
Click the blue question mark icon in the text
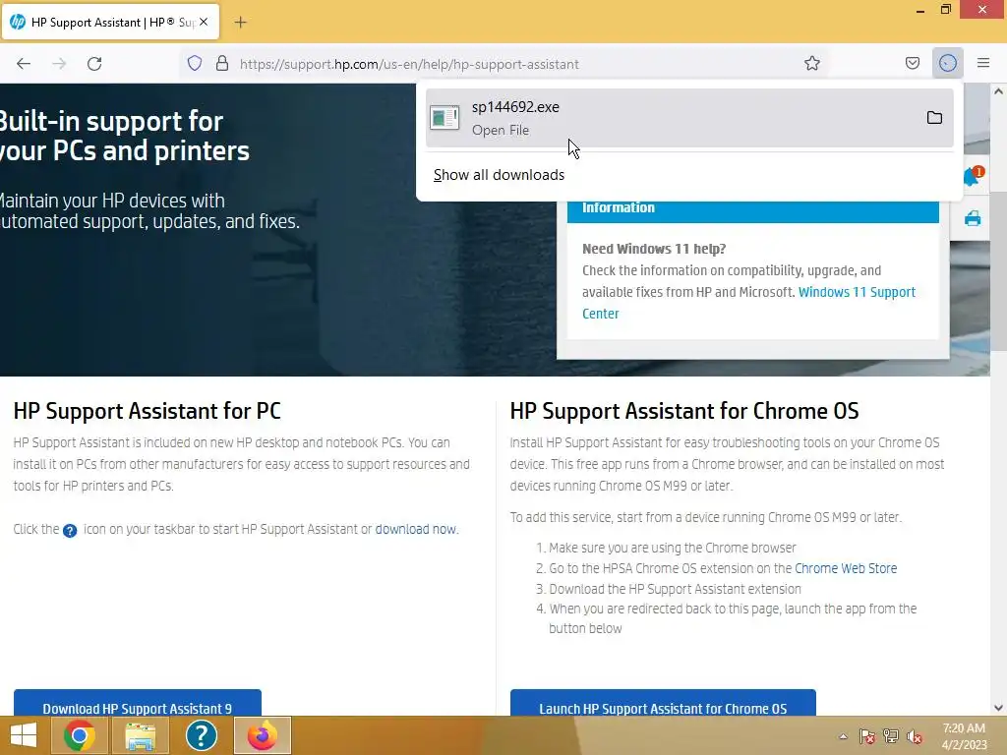tap(70, 530)
